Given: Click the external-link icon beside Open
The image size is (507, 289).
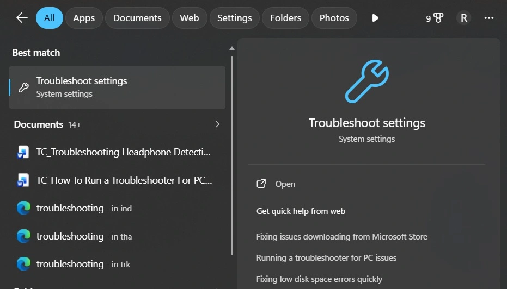Looking at the screenshot, I should [x=261, y=184].
